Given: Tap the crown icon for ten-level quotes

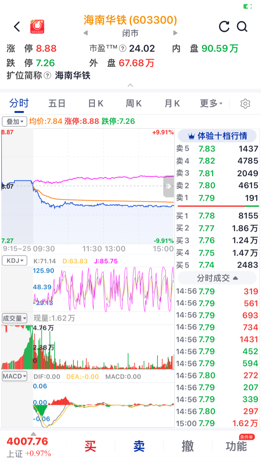Looking at the screenshot, I should 192,136.
